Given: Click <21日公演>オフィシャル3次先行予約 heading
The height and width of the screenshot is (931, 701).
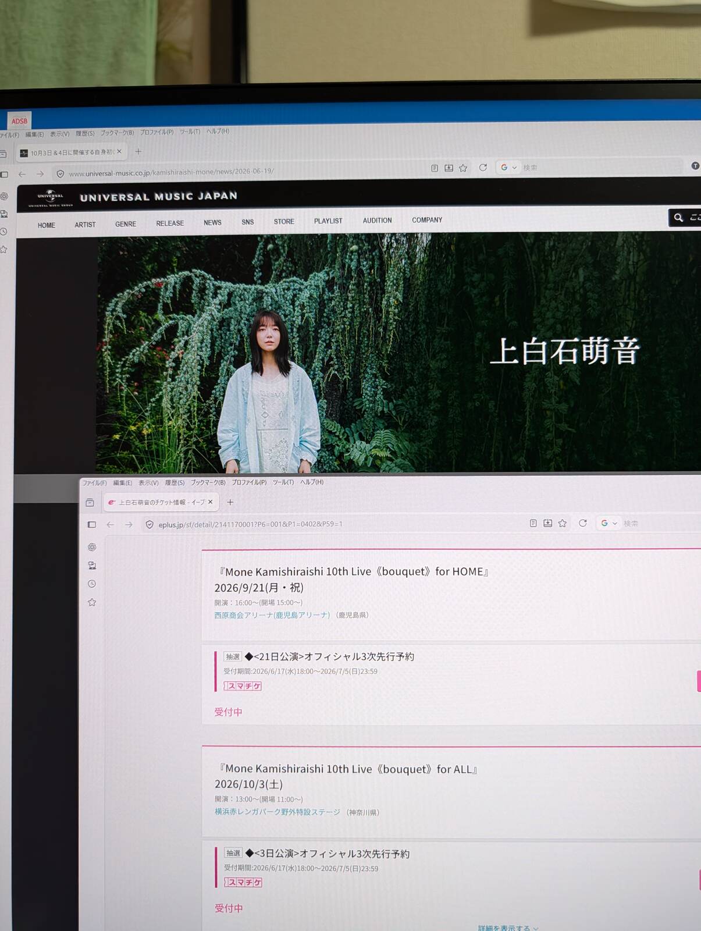Looking at the screenshot, I should [x=329, y=656].
